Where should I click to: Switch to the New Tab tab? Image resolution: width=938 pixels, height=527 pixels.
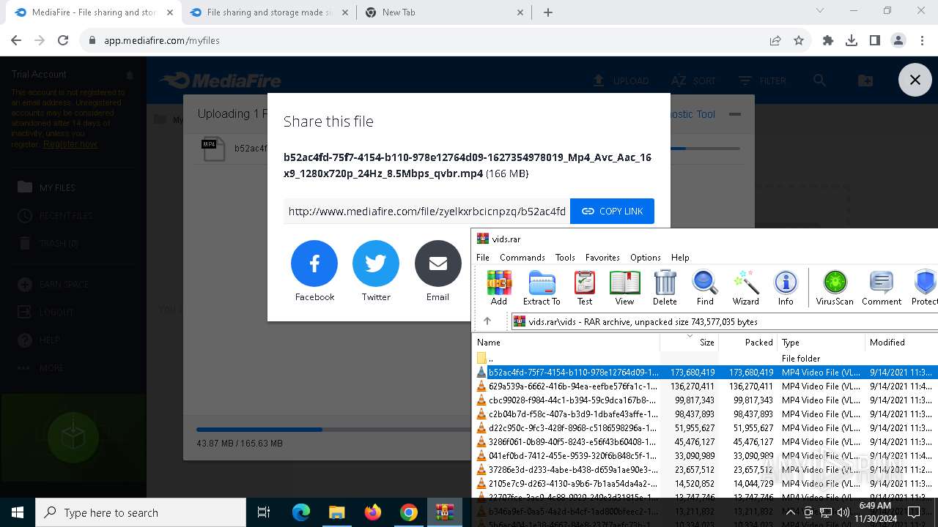(x=443, y=12)
